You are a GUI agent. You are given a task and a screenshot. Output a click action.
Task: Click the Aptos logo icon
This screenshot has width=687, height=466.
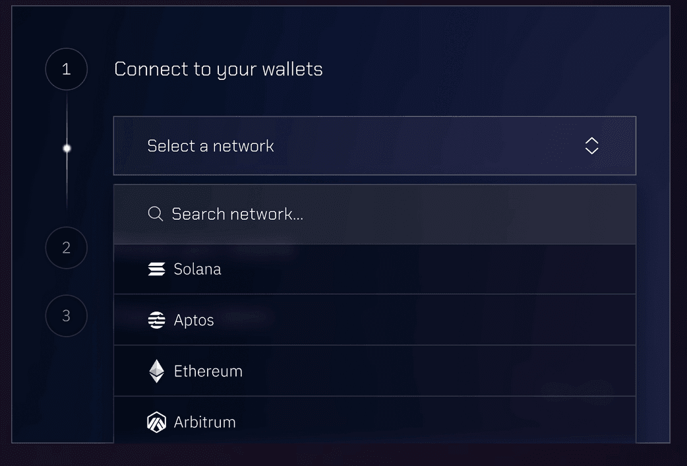tap(156, 320)
